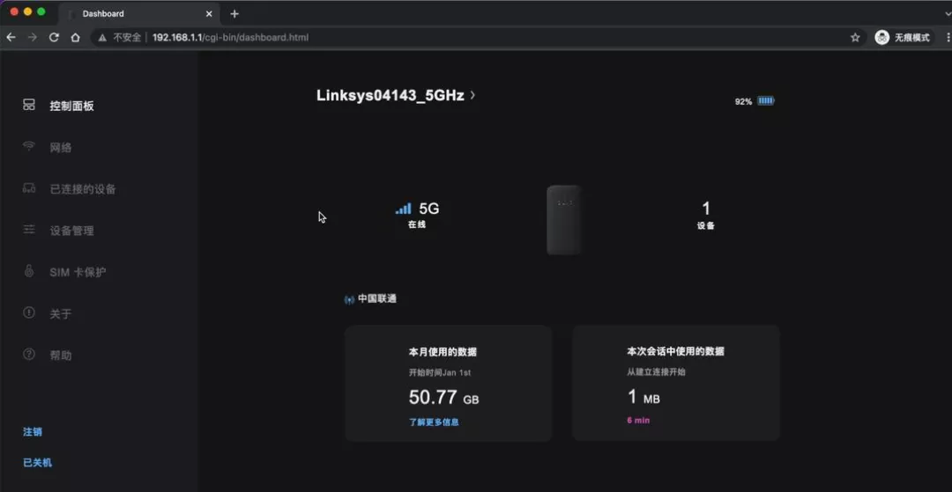The height and width of the screenshot is (492, 952).
Task: Open the 控制面板 dashboard icon in sidebar
Action: [28, 105]
